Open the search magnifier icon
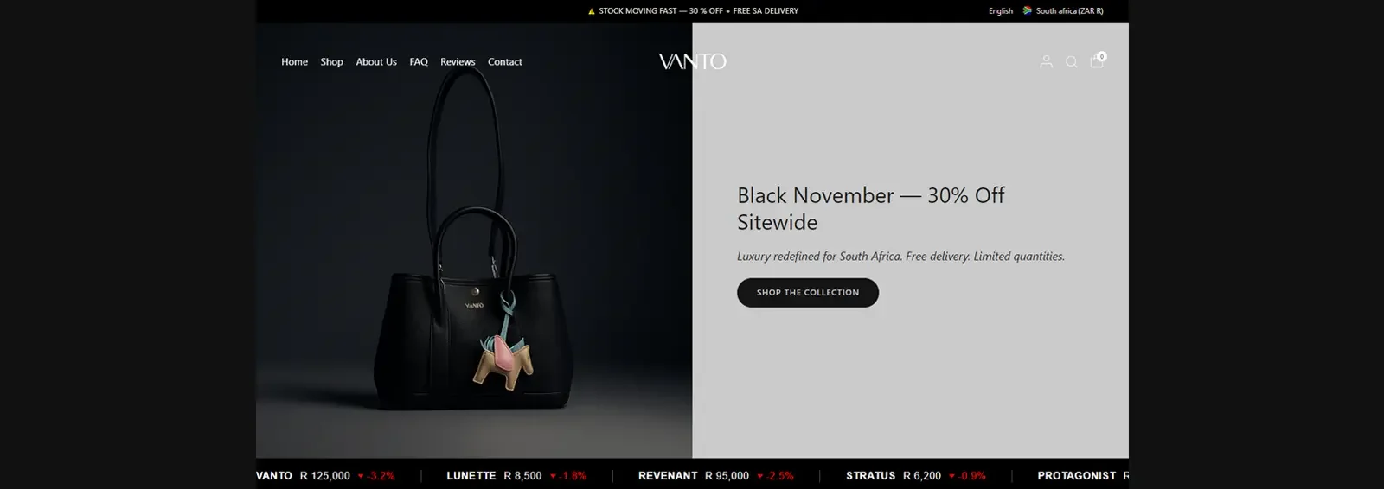 [x=1071, y=61]
